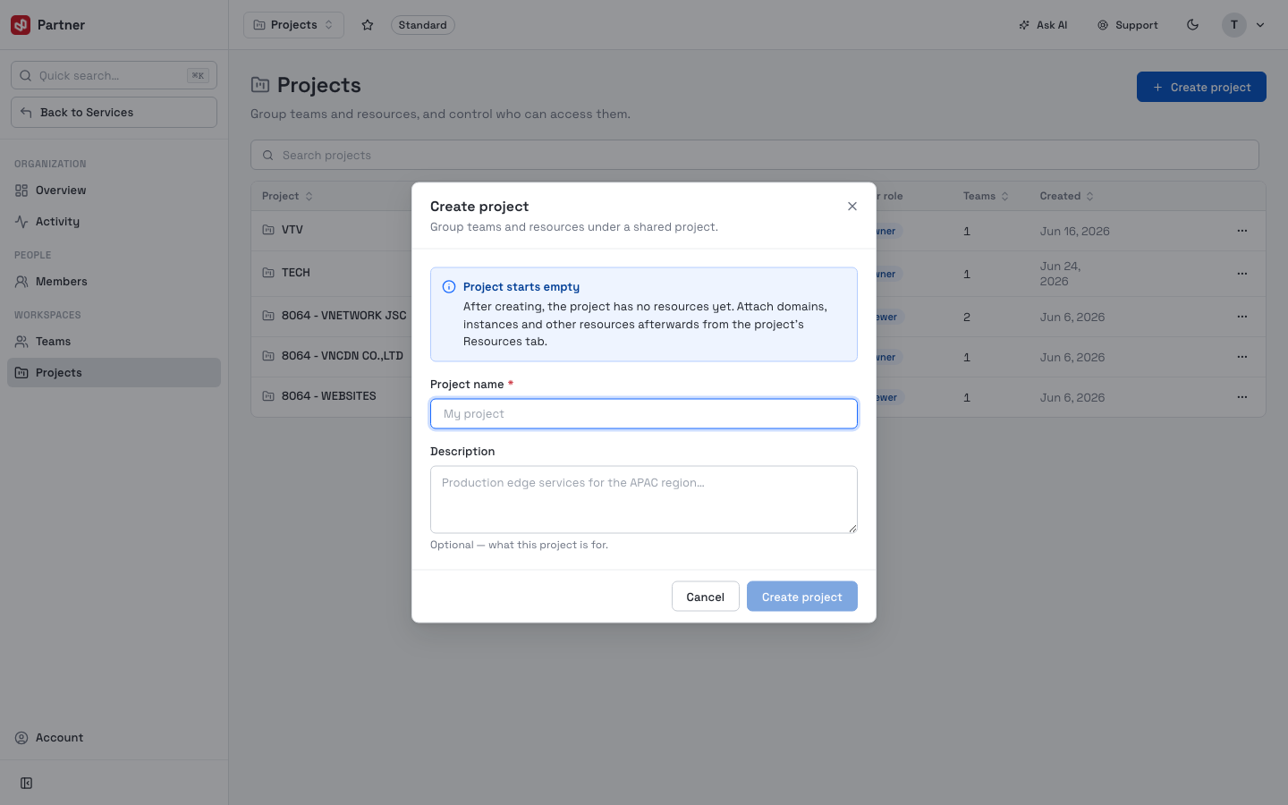Open the Support link

tap(1128, 25)
